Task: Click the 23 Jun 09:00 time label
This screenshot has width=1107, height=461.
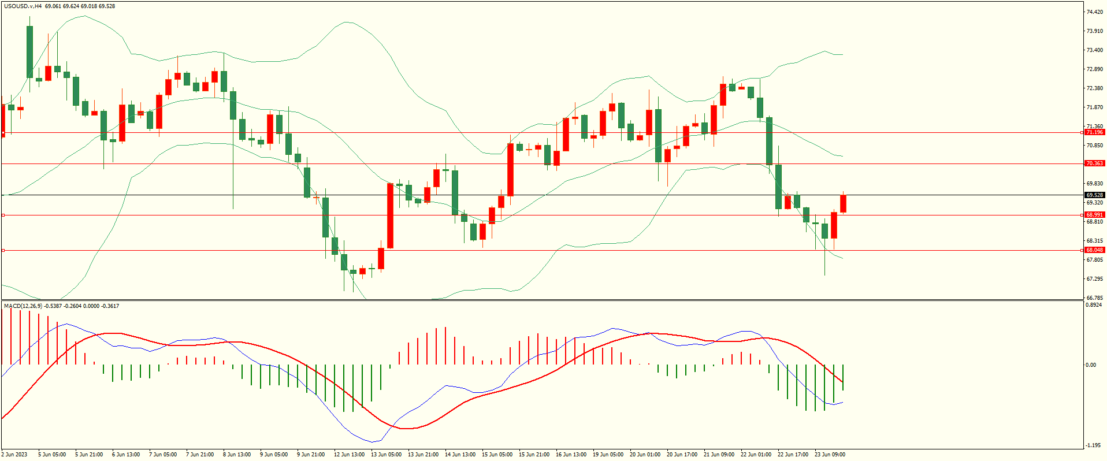Action: pyautogui.click(x=830, y=455)
